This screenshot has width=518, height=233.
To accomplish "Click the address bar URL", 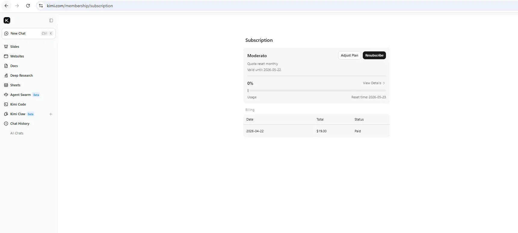I will point(80,6).
